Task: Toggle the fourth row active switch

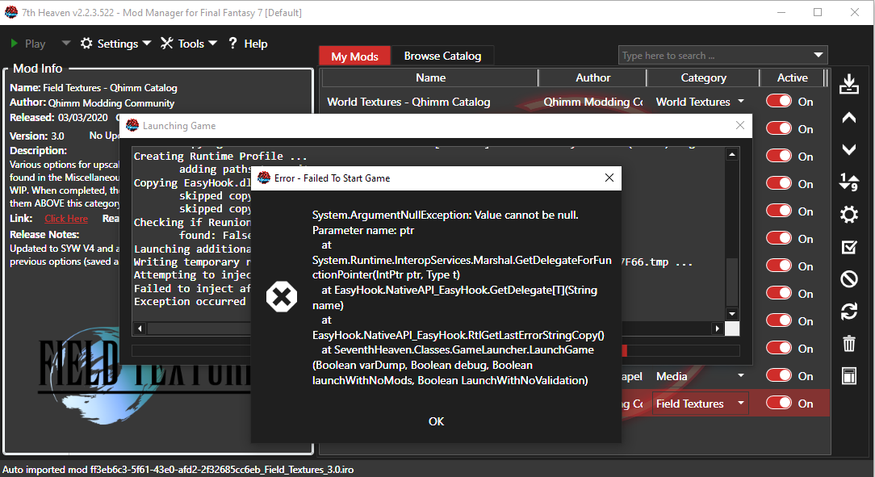Action: (x=778, y=183)
